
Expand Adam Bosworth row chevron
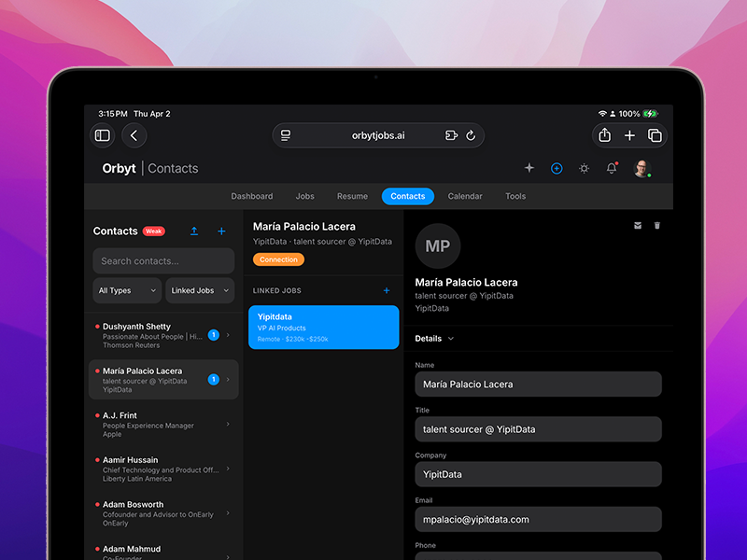tap(228, 512)
